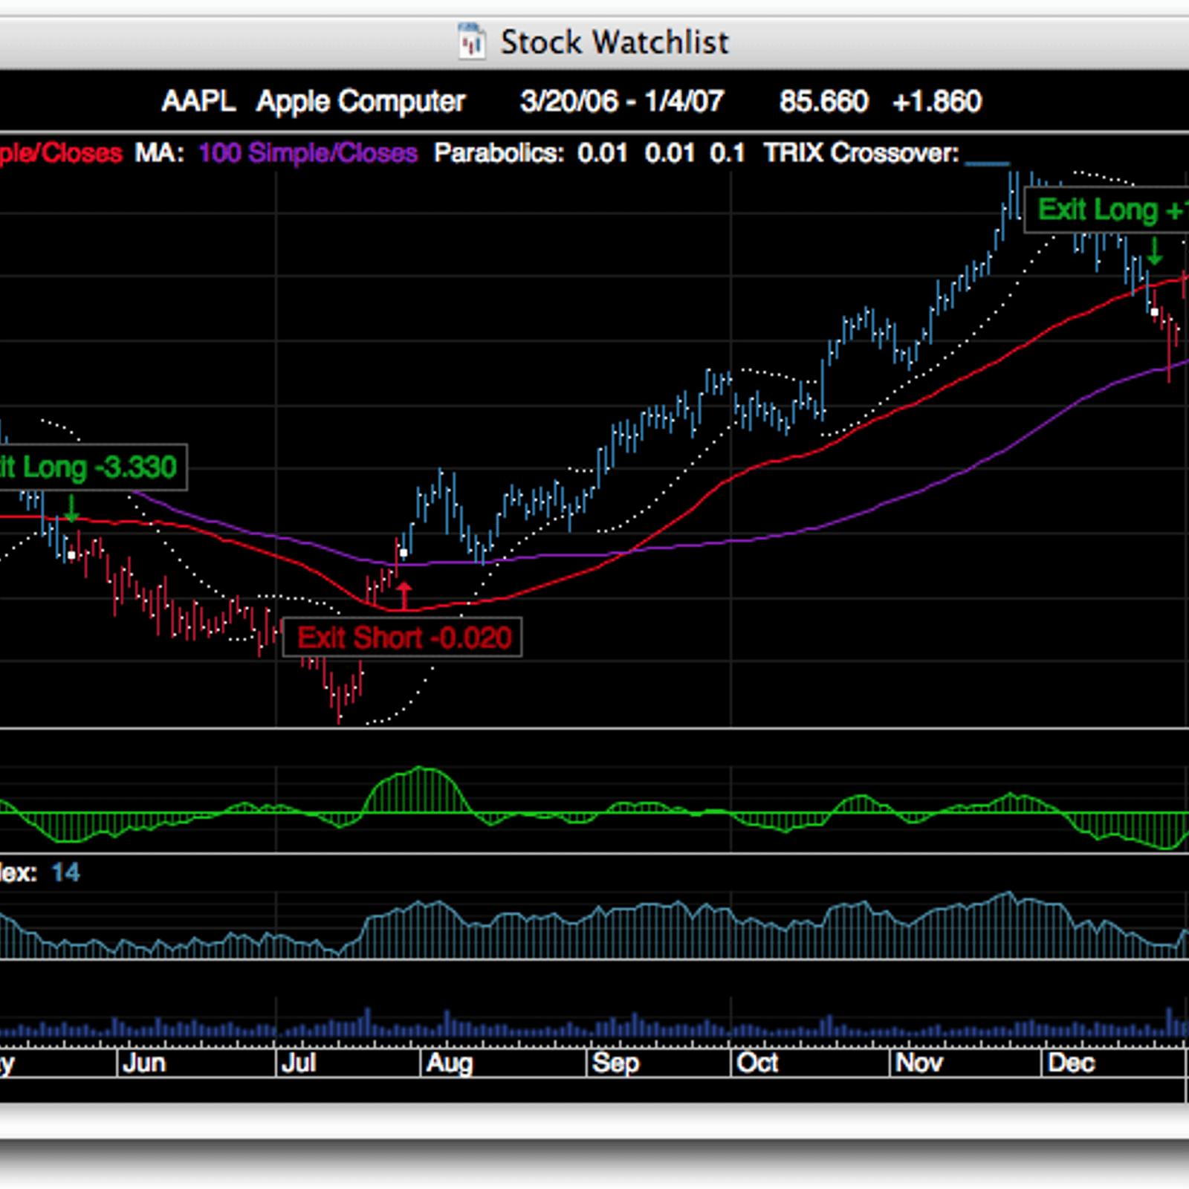This screenshot has width=1189, height=1189.
Task: Click the Nov month label on time axis
Action: (919, 1063)
